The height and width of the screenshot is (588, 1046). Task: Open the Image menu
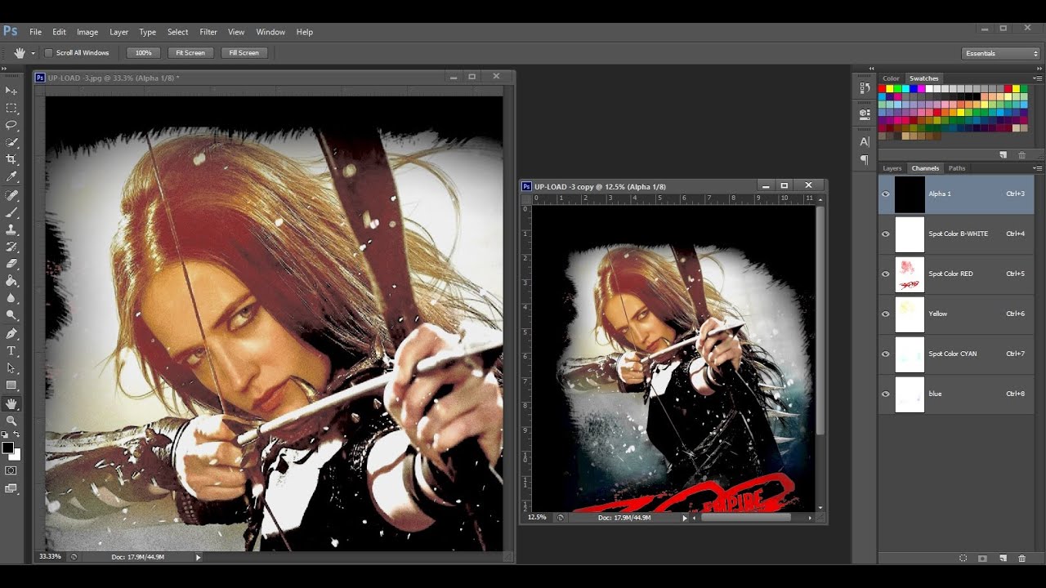(87, 32)
